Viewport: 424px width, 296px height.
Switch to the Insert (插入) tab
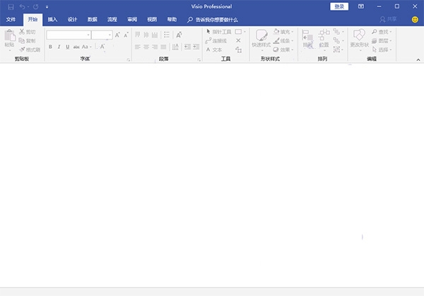pyautogui.click(x=52, y=20)
